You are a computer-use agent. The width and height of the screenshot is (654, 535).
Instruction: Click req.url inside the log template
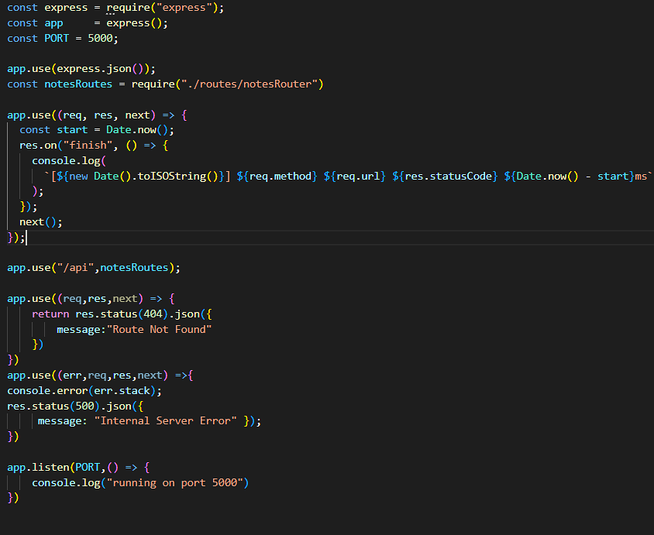point(358,177)
